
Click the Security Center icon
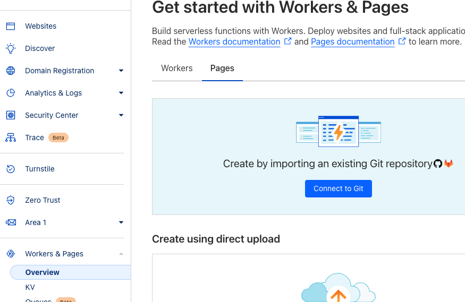11,115
